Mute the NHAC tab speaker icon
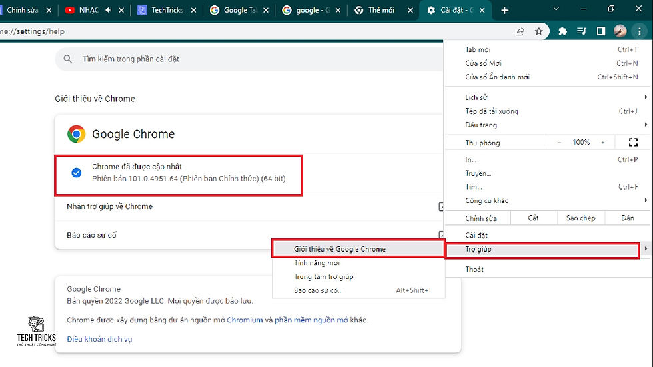 pyautogui.click(x=108, y=10)
